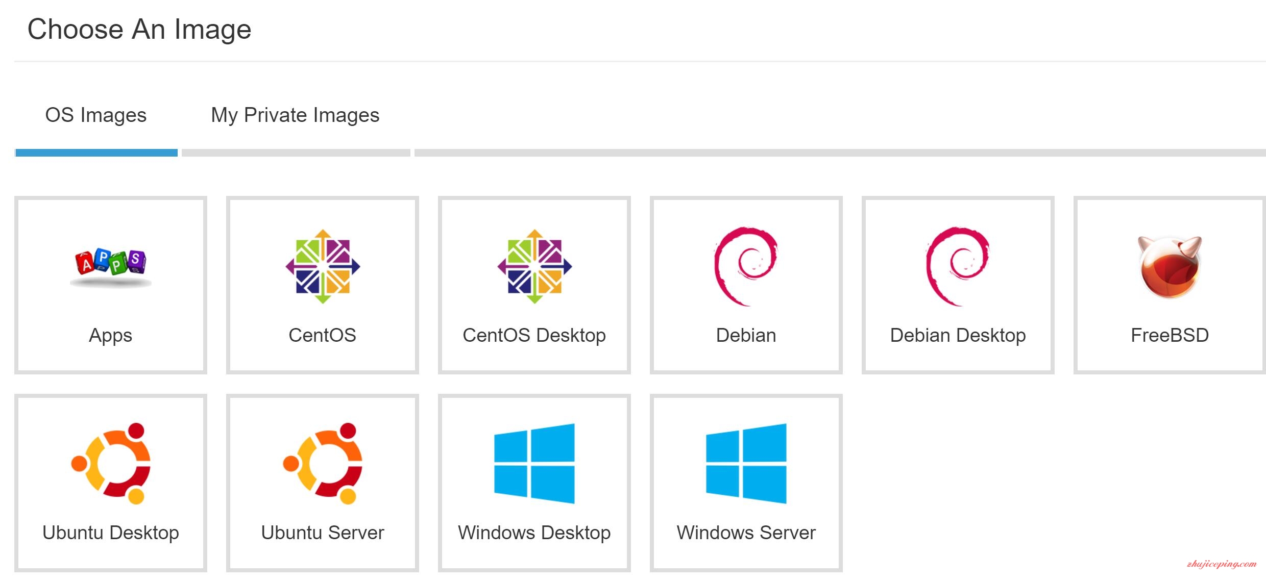The width and height of the screenshot is (1266, 581).
Task: Click the "Debian Desktop" label
Action: (958, 336)
